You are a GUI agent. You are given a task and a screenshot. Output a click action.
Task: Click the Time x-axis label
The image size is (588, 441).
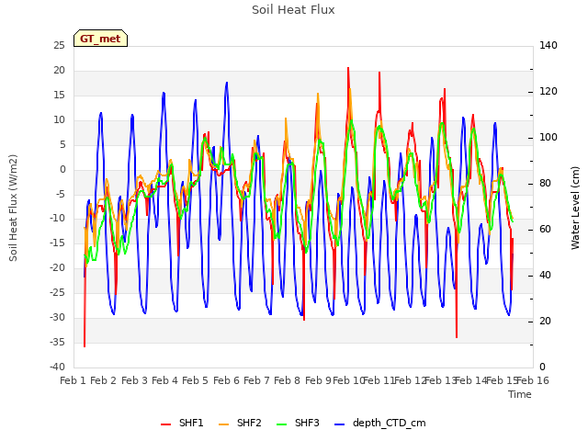tap(520, 394)
